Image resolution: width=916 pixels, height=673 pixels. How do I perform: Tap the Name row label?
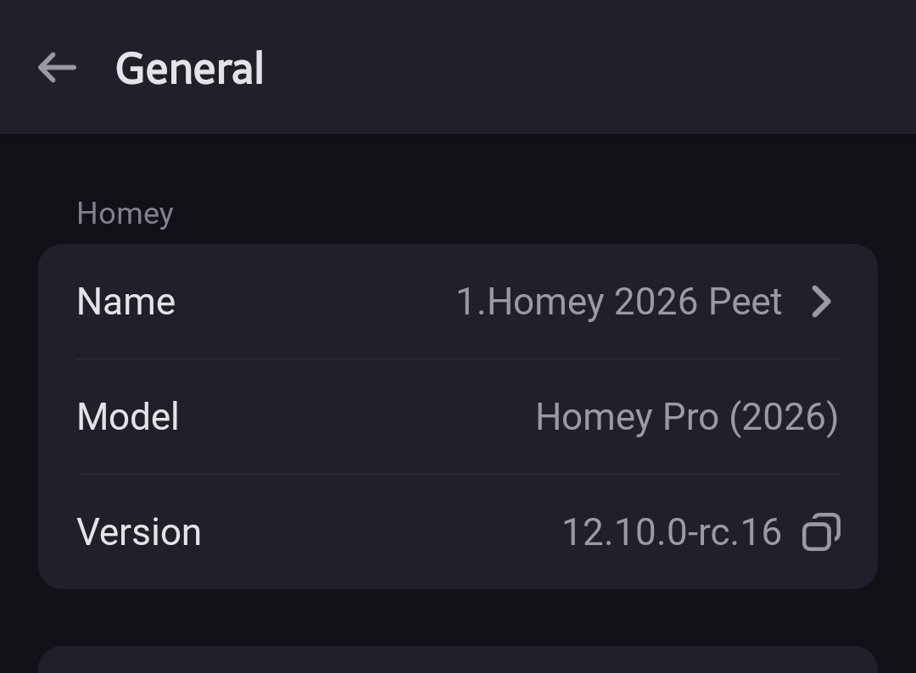click(126, 302)
